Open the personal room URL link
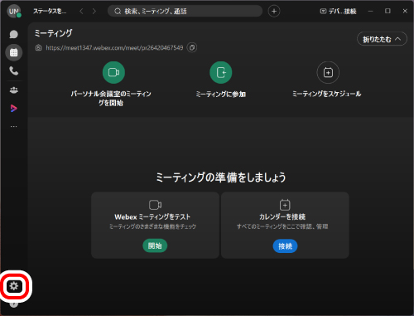Viewport: 414px width, 316px height. (x=114, y=48)
